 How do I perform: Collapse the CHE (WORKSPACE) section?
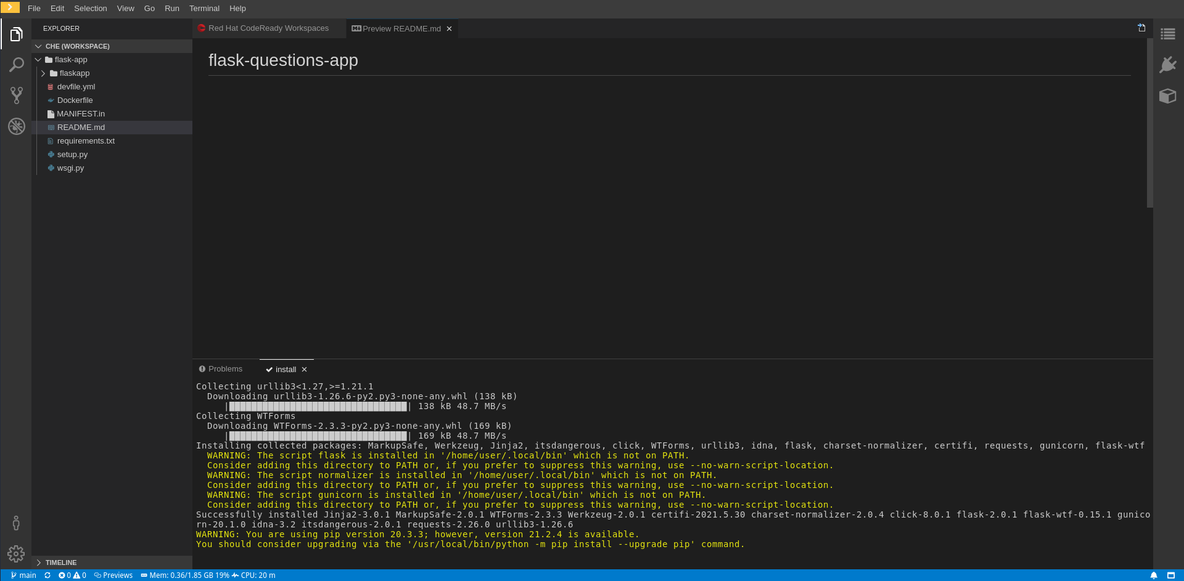[x=77, y=46]
